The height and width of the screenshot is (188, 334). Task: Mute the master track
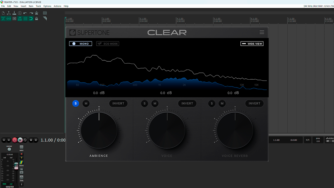click(22, 154)
